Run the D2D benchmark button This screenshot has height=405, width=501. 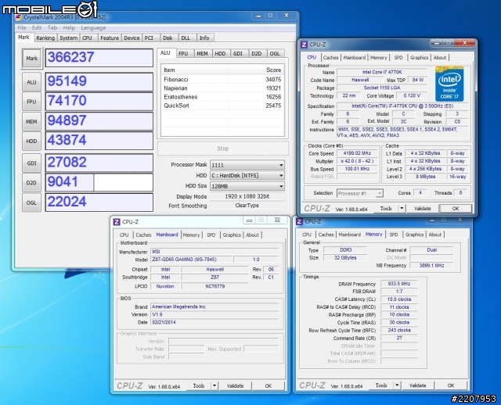pos(31,183)
